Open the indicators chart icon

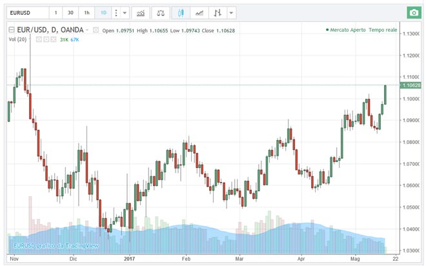point(141,13)
